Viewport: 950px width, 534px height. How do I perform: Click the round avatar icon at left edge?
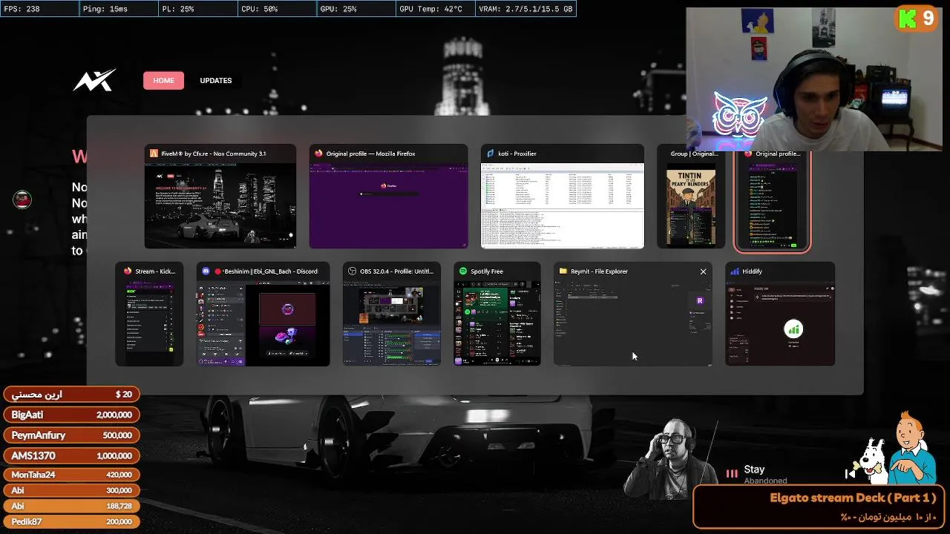click(x=22, y=200)
